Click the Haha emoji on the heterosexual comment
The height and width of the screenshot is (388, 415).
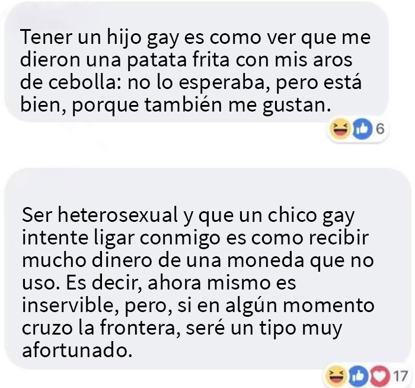coord(336,376)
